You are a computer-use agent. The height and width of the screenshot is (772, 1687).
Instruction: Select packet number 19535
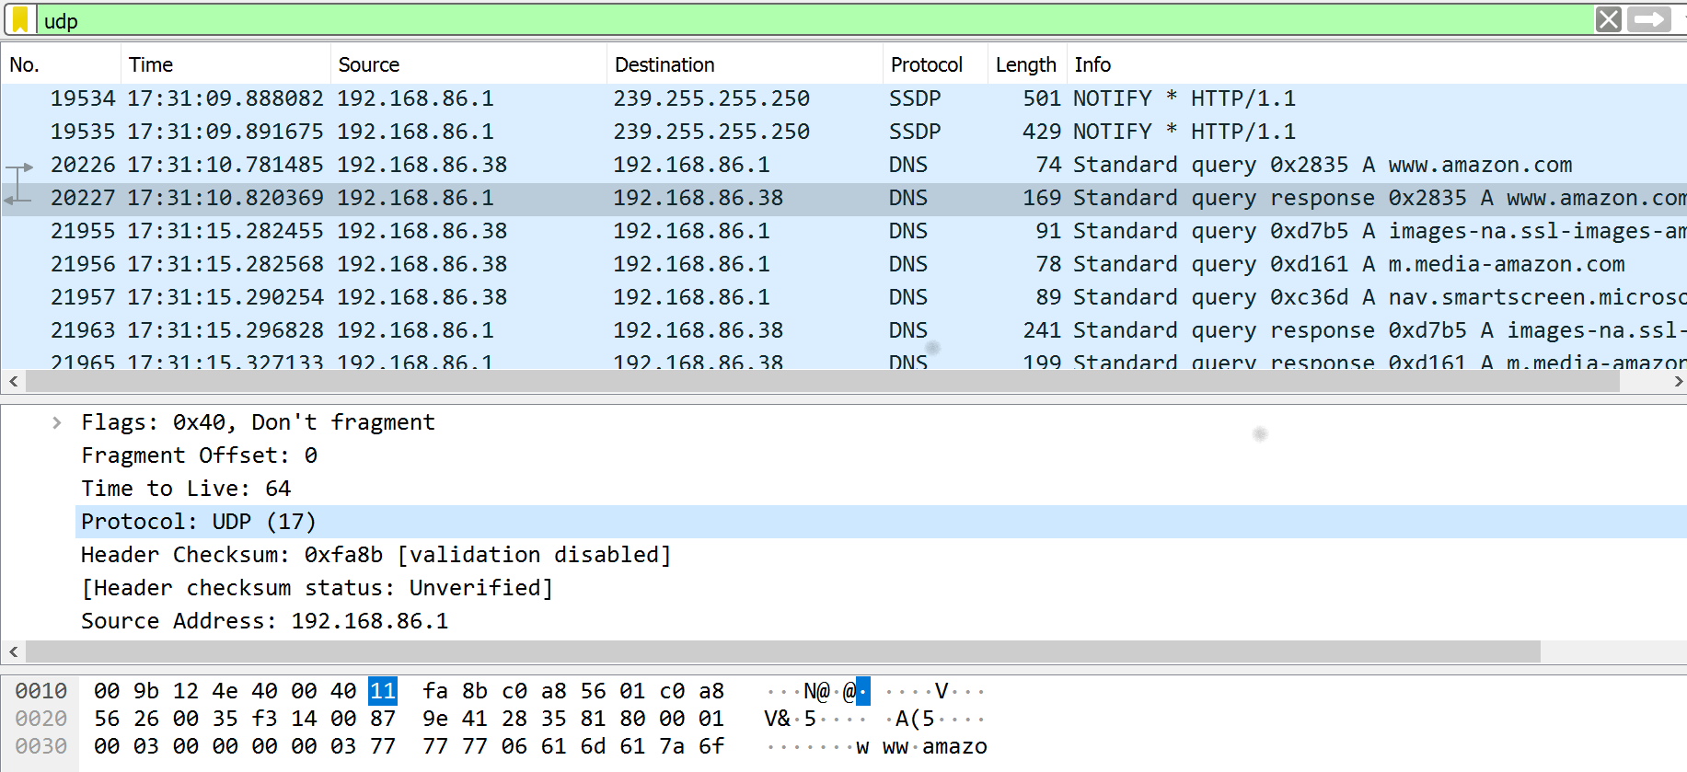coord(843,132)
